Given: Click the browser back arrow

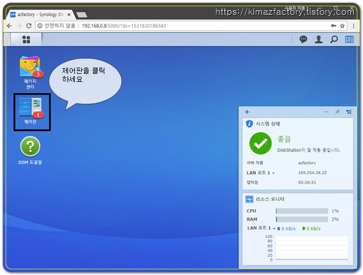Looking at the screenshot, I should (10, 26).
